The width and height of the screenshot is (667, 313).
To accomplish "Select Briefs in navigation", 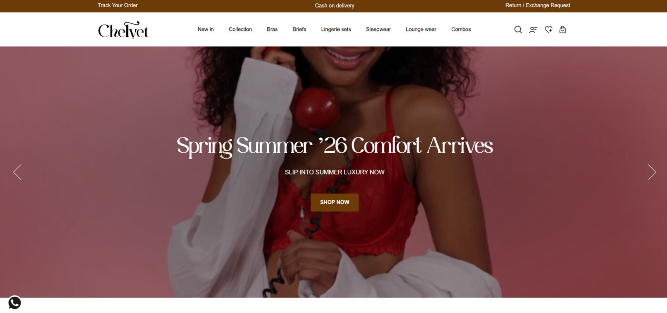I will (x=299, y=29).
